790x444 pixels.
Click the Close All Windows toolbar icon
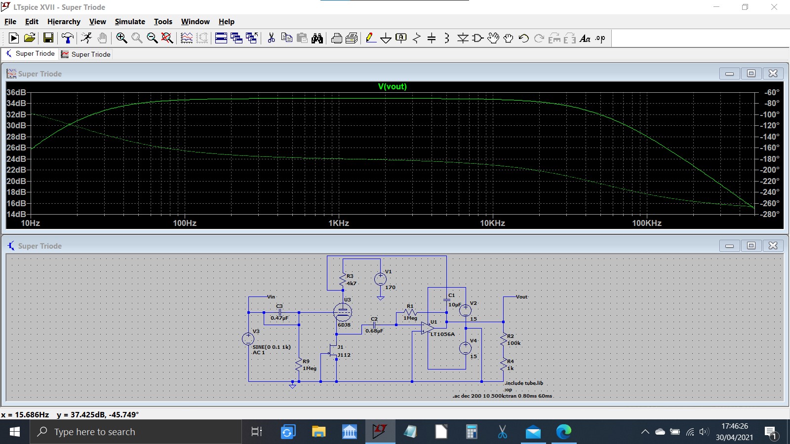[252, 38]
